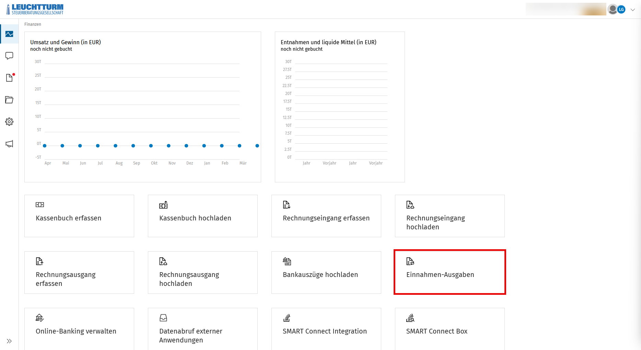Click Umsatz und Gewinn chart title
This screenshot has height=350, width=641.
pos(66,42)
